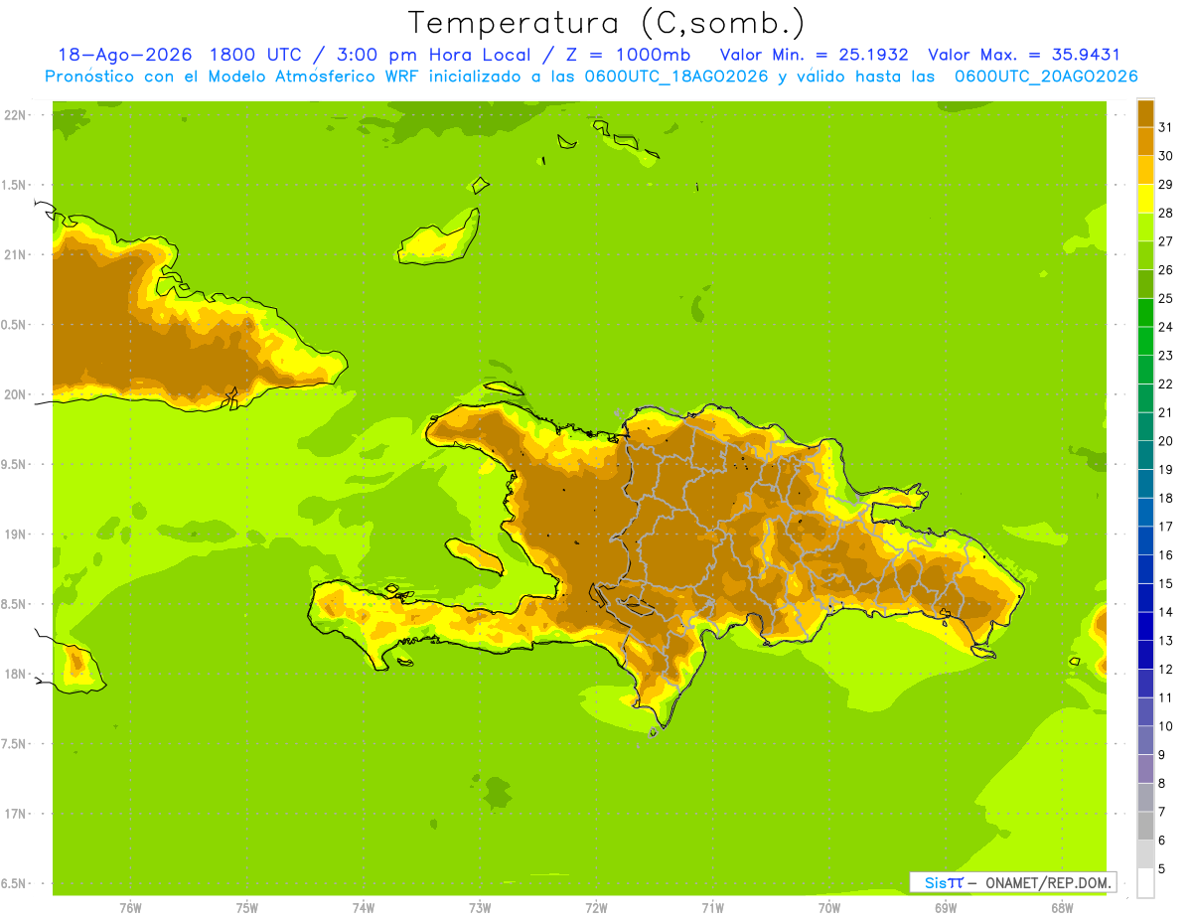Image resolution: width=1192 pixels, height=921 pixels.
Task: Click the "73W" longitude axis label
Action: point(480,908)
